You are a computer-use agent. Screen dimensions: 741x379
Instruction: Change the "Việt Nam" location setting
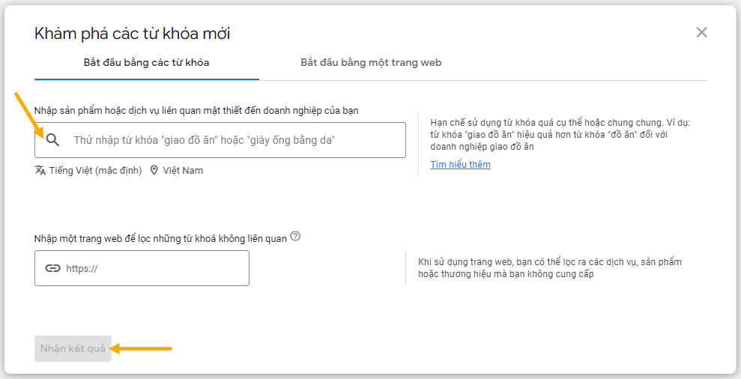point(183,170)
